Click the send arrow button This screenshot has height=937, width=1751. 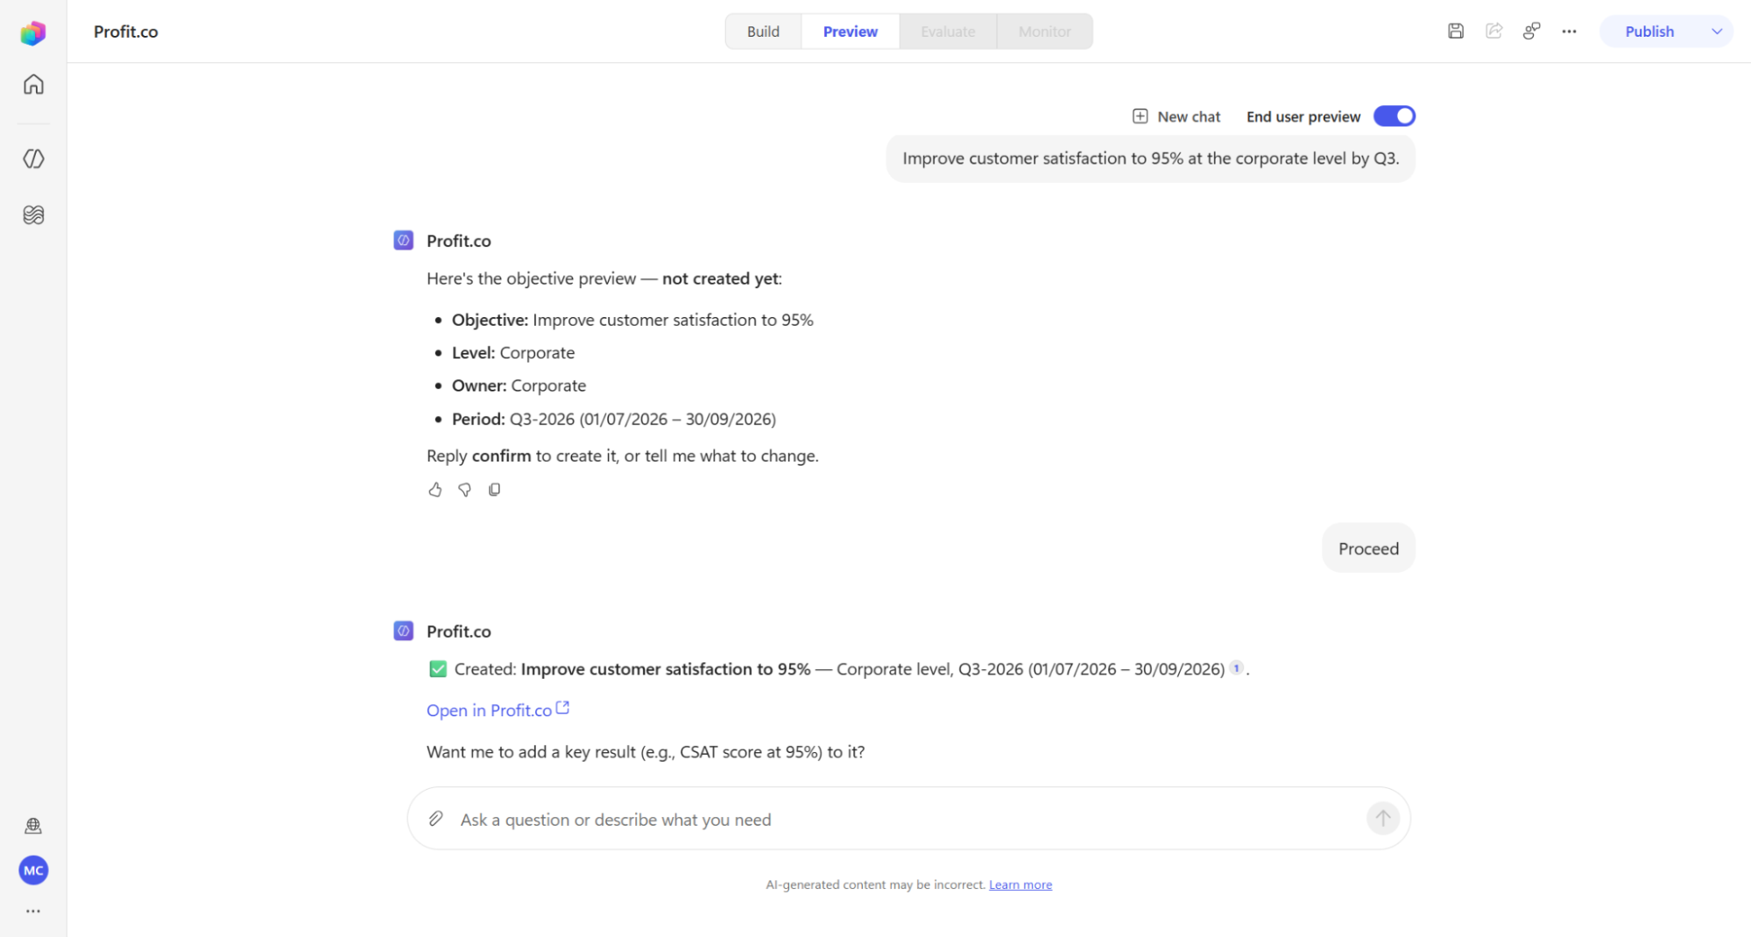(x=1383, y=818)
